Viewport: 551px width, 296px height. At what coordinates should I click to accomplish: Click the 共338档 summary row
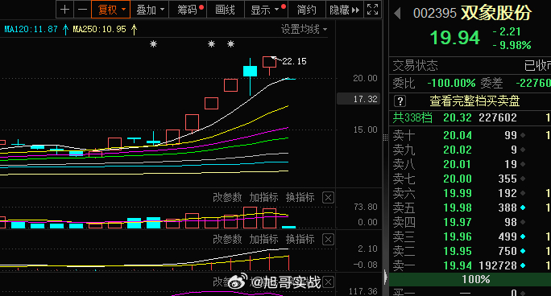(470, 117)
